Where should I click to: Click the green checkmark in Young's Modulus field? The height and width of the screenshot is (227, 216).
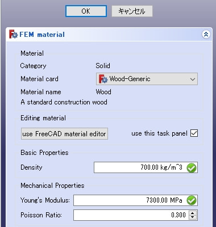click(x=192, y=200)
